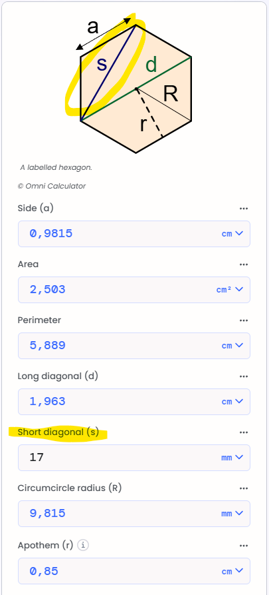
Task: Open the cm² unit selector for Area
Action: point(229,290)
